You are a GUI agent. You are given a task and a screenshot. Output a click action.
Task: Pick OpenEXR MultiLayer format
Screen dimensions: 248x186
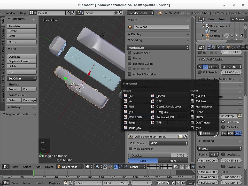coord(169,106)
